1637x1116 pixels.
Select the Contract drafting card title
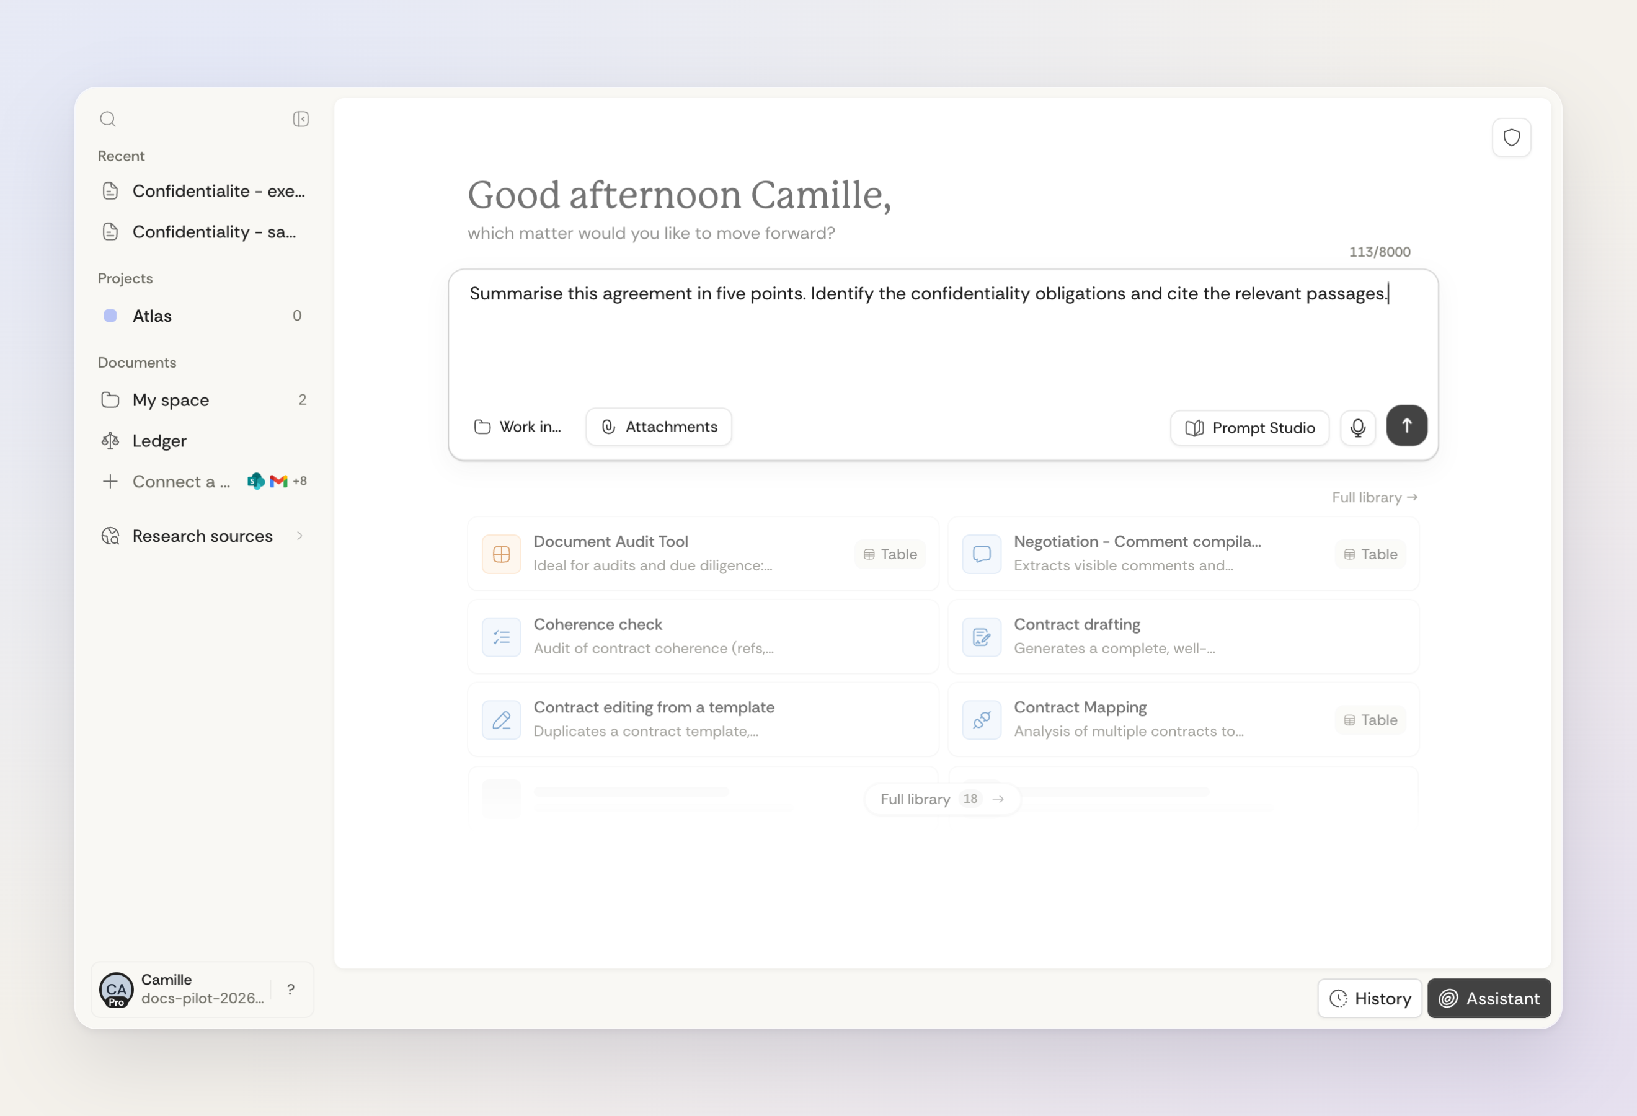pyautogui.click(x=1077, y=624)
